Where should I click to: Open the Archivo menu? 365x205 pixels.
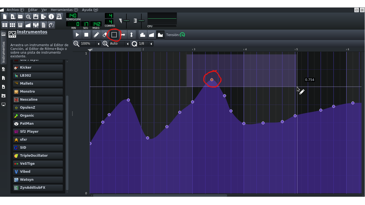[15, 10]
